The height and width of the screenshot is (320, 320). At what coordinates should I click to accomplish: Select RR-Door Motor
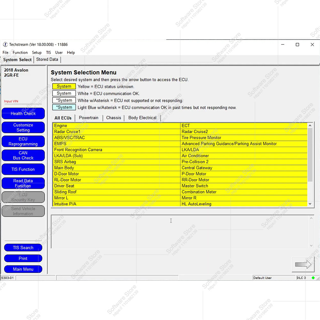pyautogui.click(x=244, y=180)
